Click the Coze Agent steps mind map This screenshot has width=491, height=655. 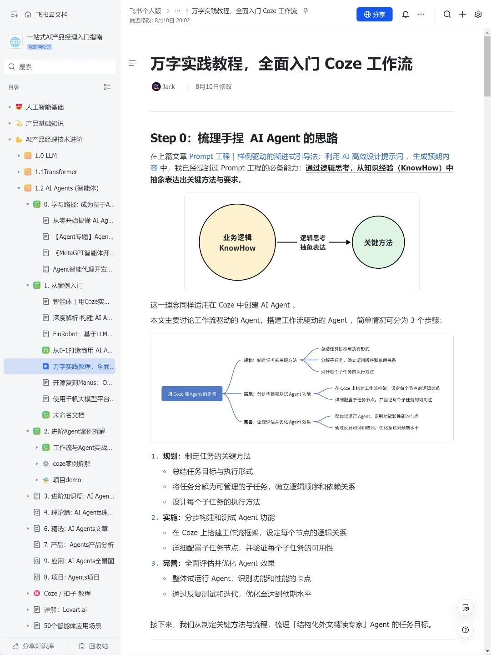pyautogui.click(x=302, y=388)
